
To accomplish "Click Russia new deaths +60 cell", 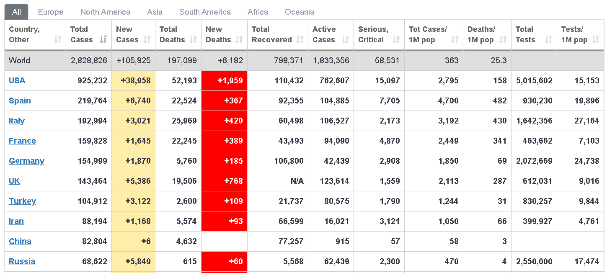I will coord(224,261).
